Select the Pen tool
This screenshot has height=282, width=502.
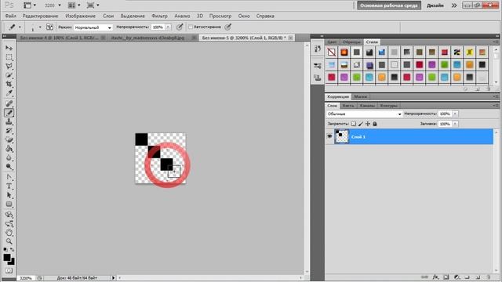tap(9, 177)
